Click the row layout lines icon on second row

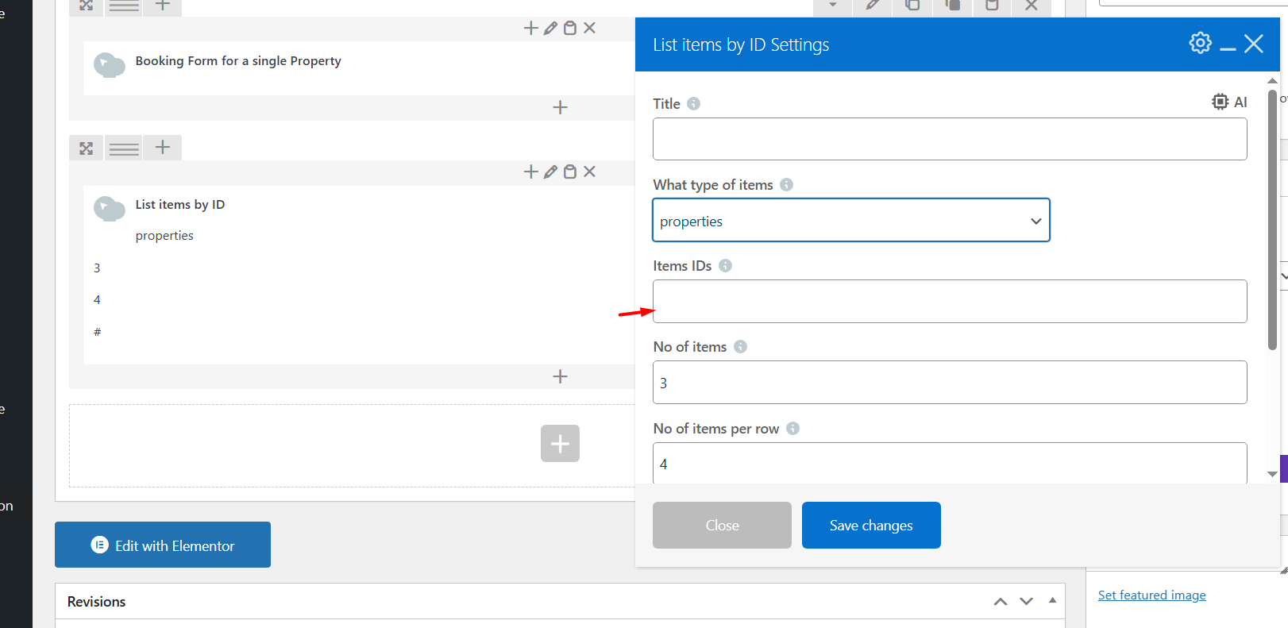click(x=124, y=148)
